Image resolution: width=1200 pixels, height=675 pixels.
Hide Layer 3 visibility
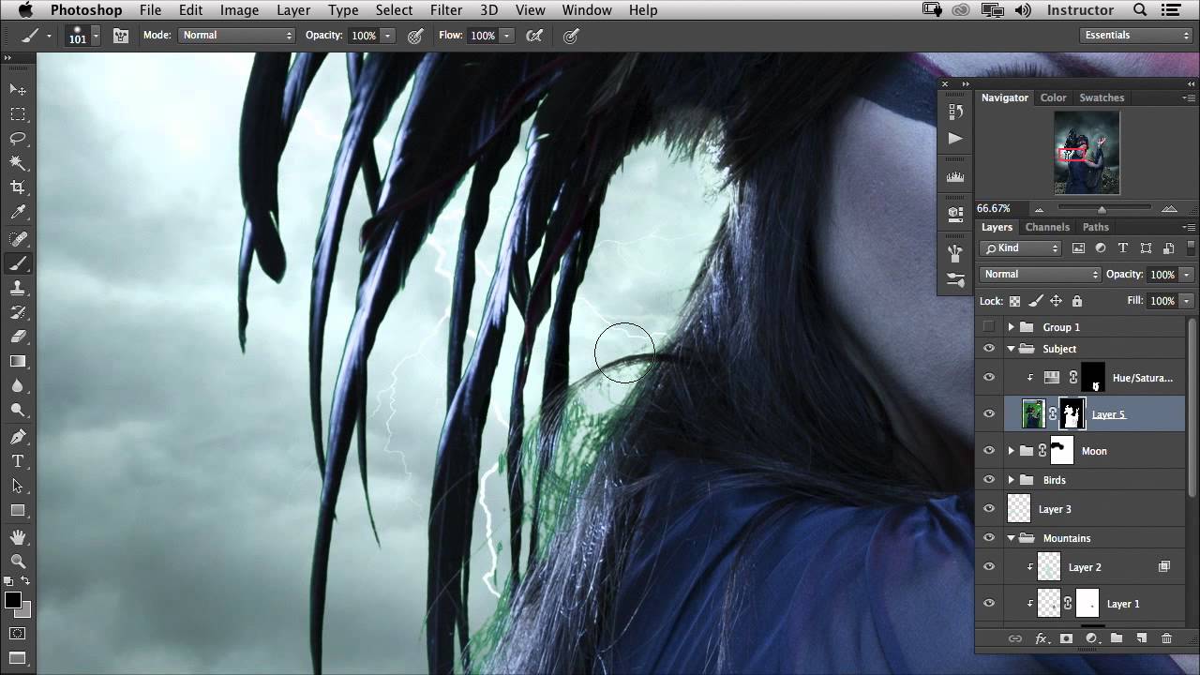(x=988, y=509)
